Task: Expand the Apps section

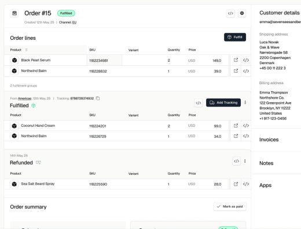Action: tap(265, 185)
